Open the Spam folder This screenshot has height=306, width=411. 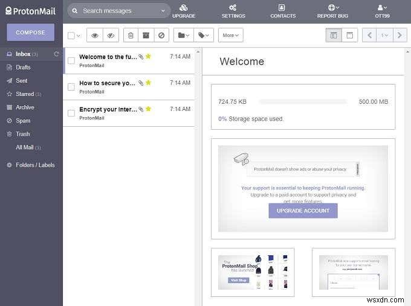(31, 121)
